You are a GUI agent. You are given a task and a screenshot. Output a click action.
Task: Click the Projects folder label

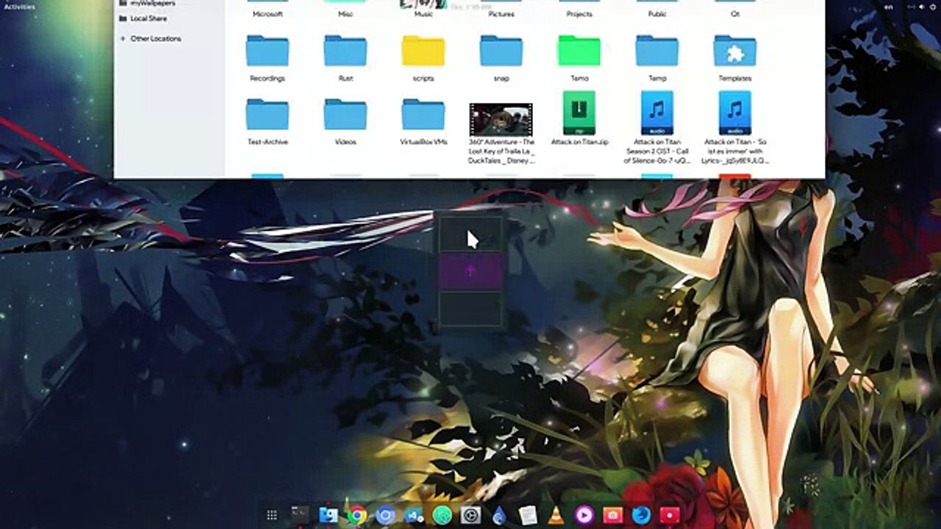(579, 14)
